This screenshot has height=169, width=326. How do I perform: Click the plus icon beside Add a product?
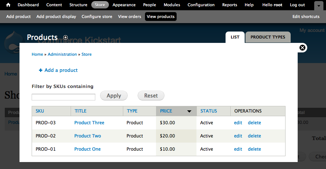point(40,70)
